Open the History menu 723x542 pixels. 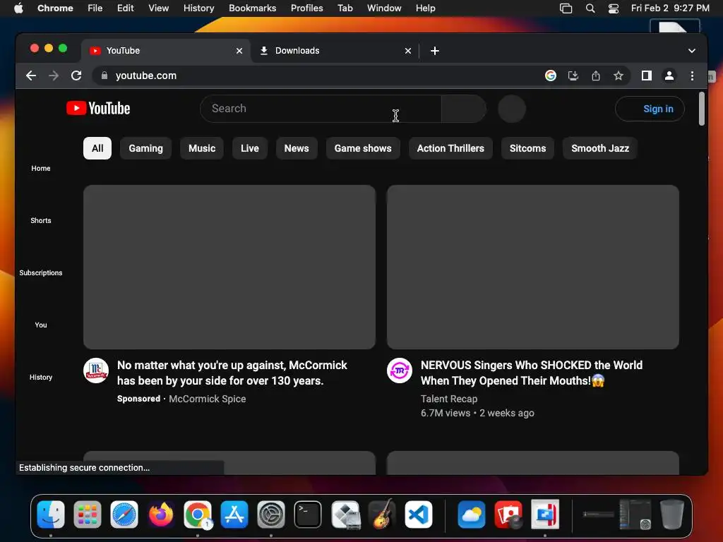198,8
